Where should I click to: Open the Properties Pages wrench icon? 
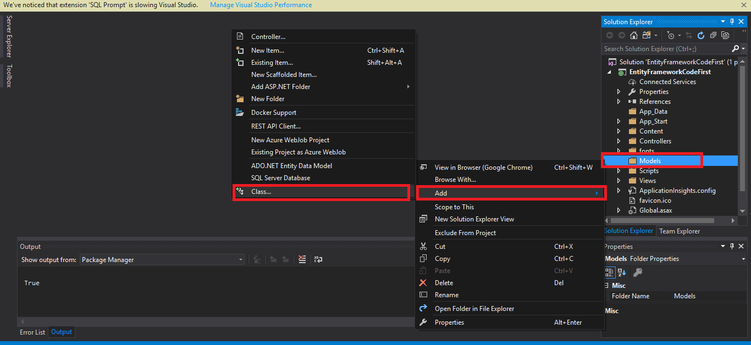tap(637, 272)
